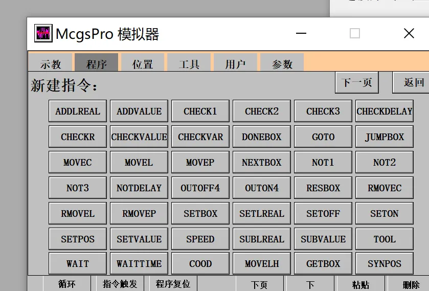Switch to the 示教 tab

pos(50,63)
